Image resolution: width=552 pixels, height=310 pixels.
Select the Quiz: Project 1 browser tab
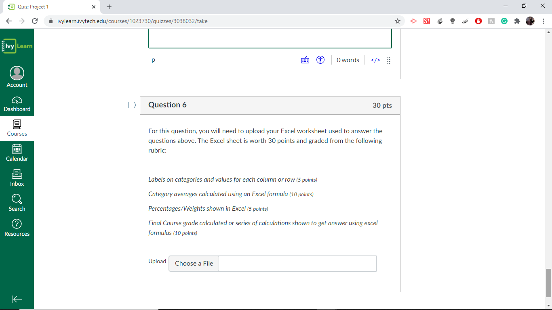coord(48,6)
